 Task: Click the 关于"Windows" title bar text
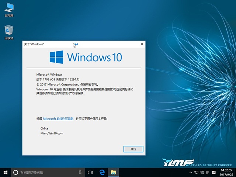[34, 44]
